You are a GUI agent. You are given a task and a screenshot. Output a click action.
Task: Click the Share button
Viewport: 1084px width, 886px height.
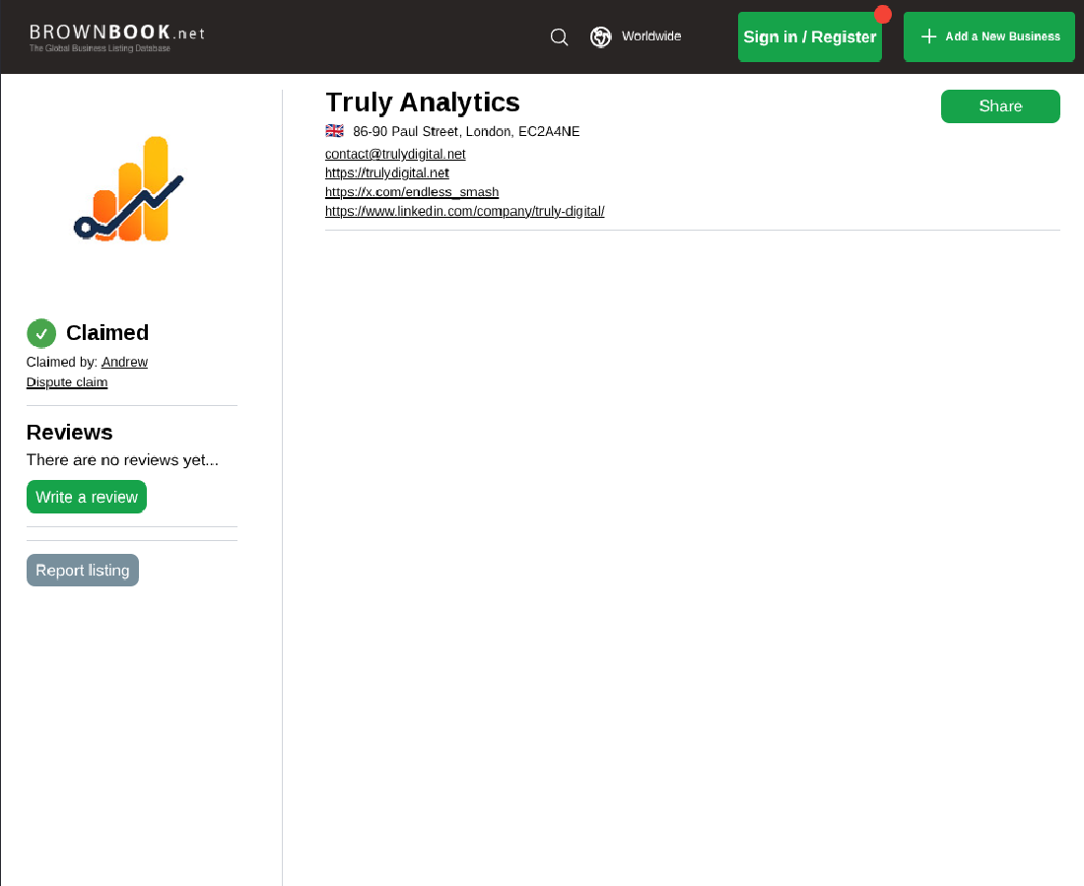pos(999,105)
